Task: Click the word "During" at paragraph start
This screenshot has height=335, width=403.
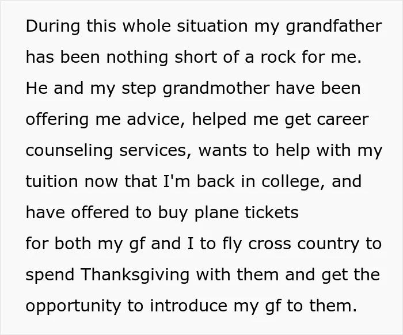Action: tap(53, 26)
